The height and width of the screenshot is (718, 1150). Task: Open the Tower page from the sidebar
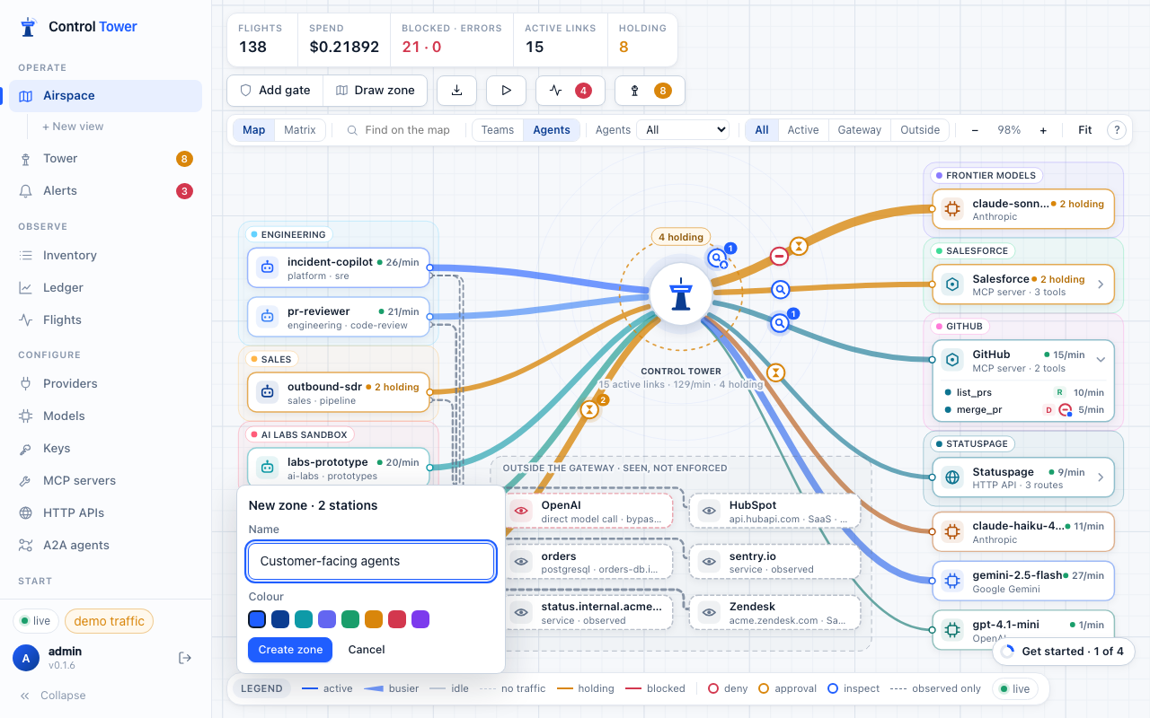(x=105, y=159)
